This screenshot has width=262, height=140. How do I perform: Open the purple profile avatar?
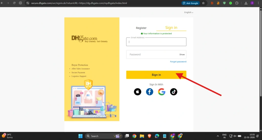(x=252, y=3)
